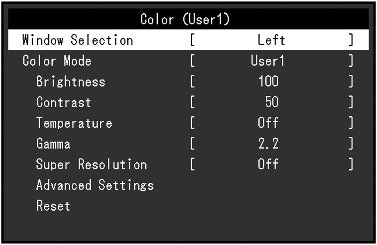The height and width of the screenshot is (245, 377).
Task: Adjust the Brightness value of 100
Action: 268,81
